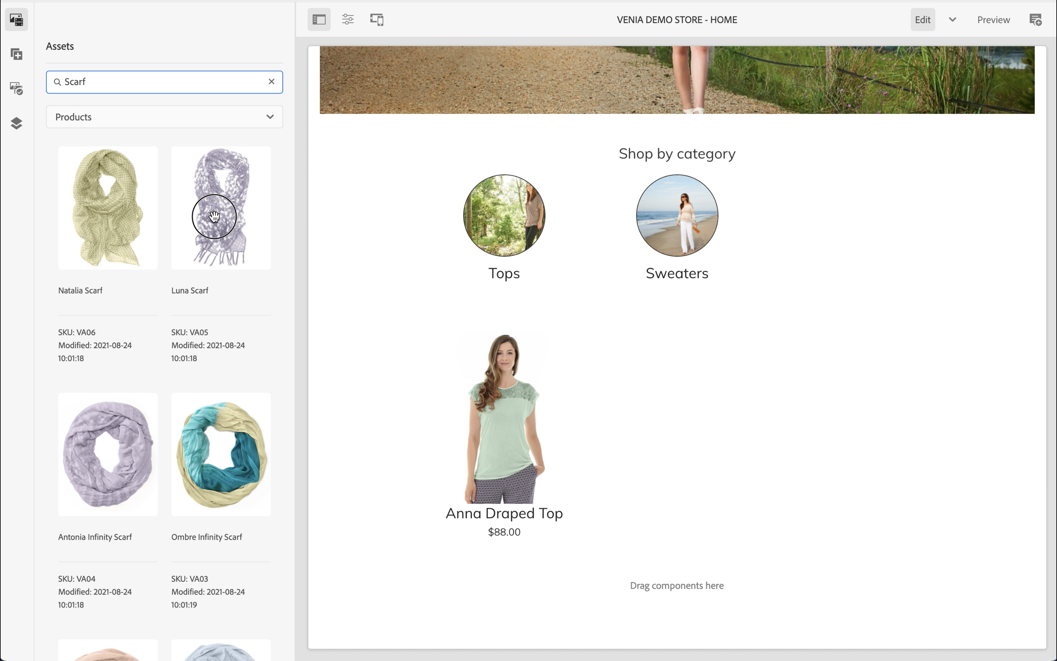Switch to Edit mode
Screen dimensions: 1057x661
click(x=922, y=20)
